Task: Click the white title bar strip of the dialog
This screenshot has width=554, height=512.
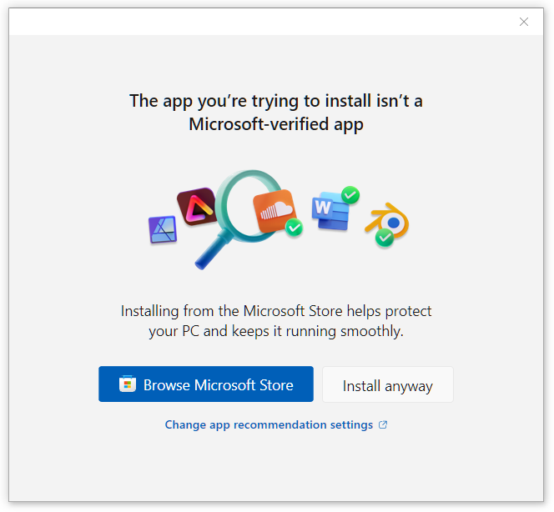Action: click(x=250, y=22)
